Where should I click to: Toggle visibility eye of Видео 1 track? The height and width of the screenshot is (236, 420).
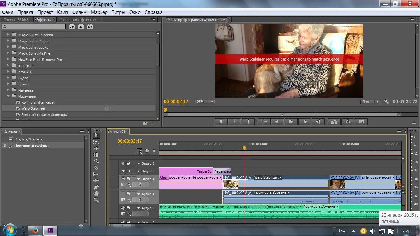[x=123, y=179]
